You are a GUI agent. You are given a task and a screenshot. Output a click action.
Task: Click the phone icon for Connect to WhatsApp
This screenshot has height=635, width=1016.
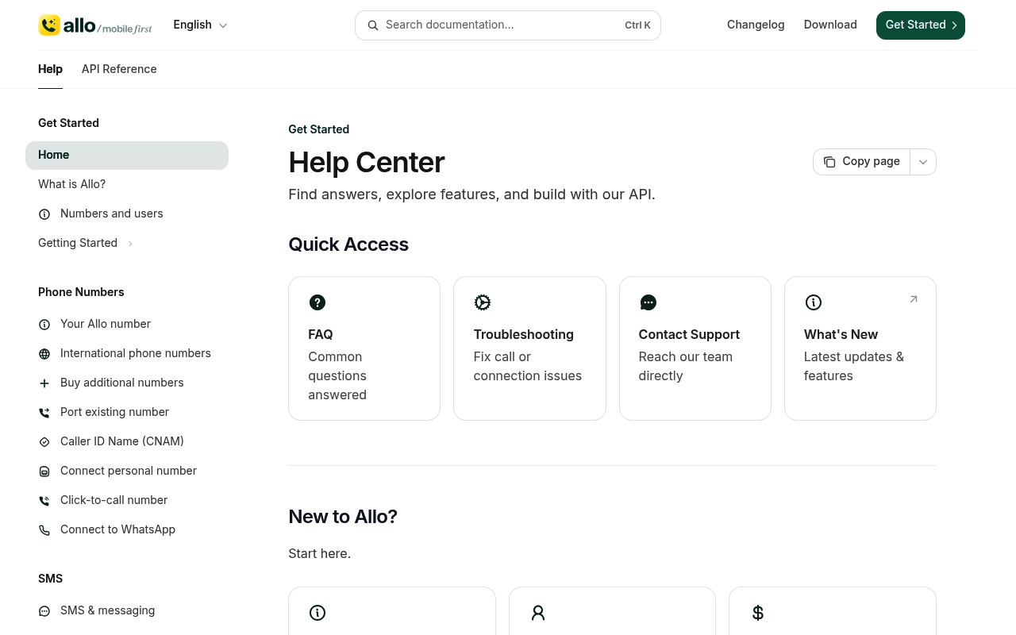[x=44, y=530]
